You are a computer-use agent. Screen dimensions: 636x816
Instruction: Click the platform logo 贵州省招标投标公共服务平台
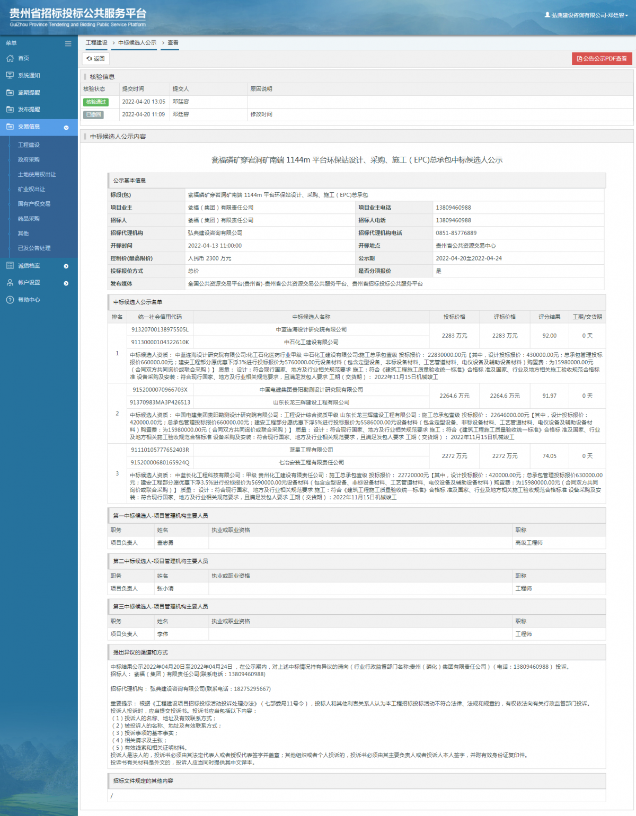click(77, 17)
